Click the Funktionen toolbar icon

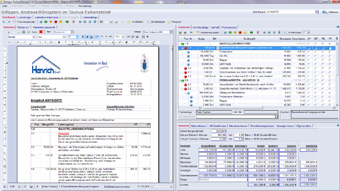tap(130, 22)
